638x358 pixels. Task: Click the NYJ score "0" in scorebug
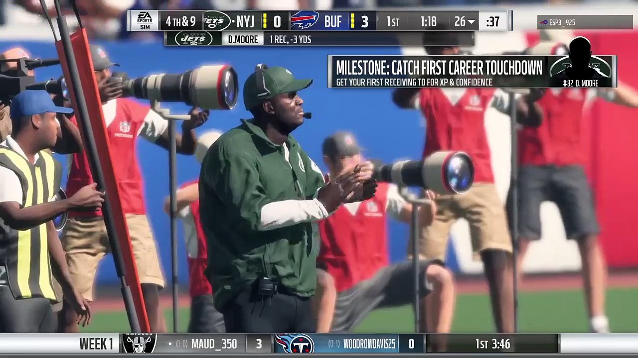pyautogui.click(x=277, y=22)
